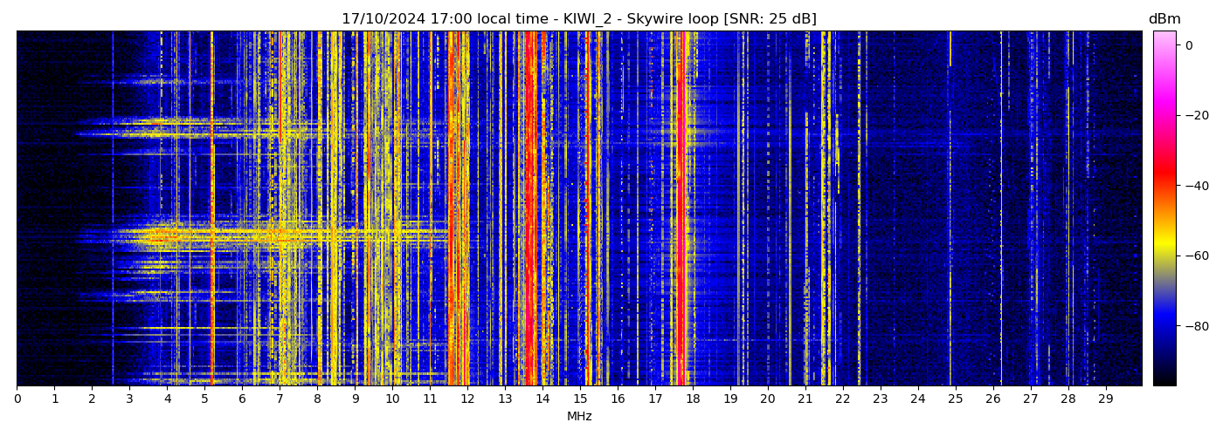Click the MHz x-axis label
1223x436 pixels.
(x=579, y=417)
